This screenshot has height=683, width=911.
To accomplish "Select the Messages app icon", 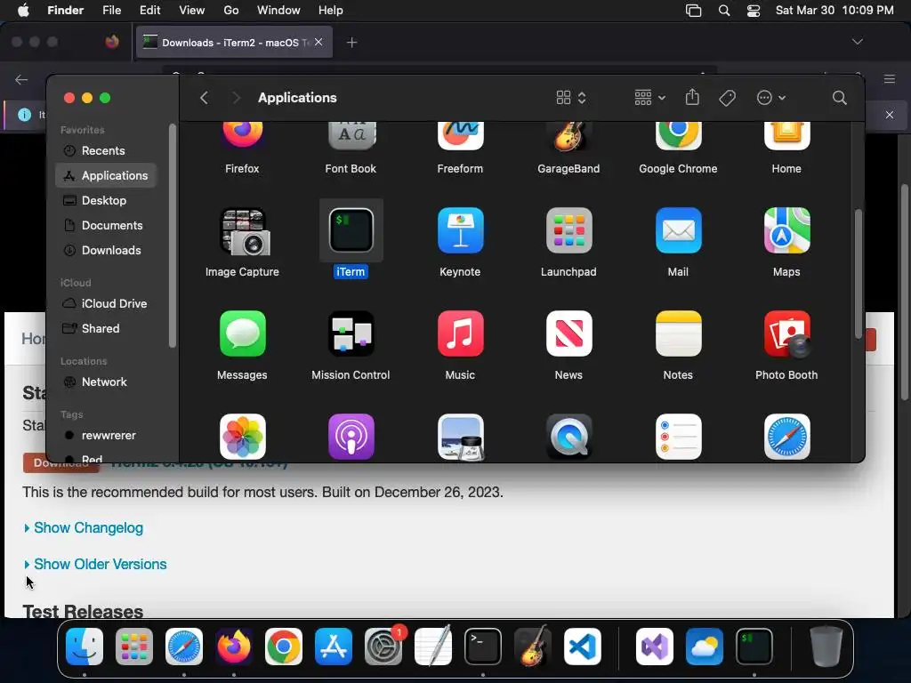I will pos(242,334).
